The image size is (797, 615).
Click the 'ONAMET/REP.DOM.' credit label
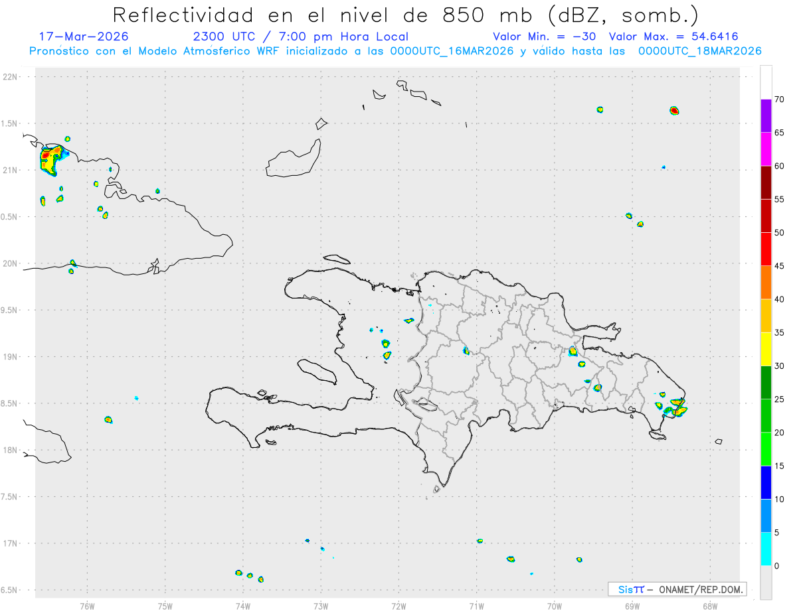(701, 589)
